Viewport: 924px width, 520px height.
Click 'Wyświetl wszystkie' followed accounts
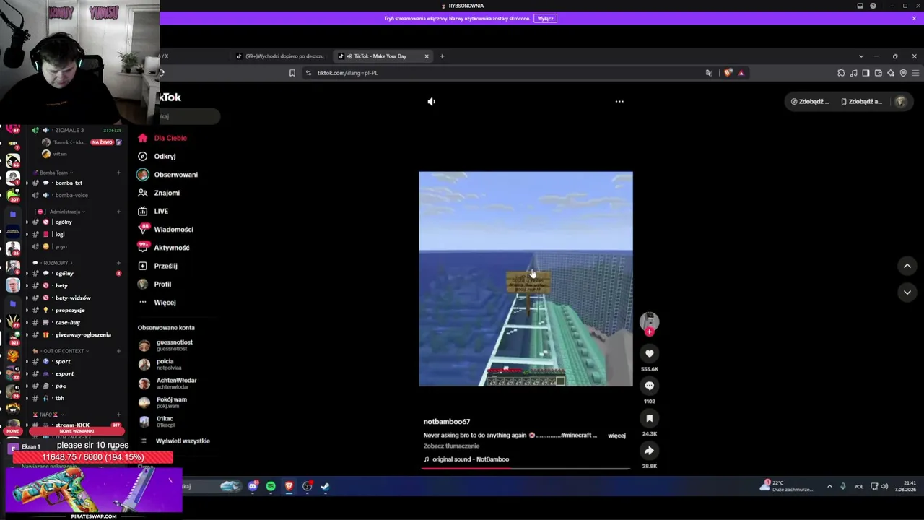point(175,441)
